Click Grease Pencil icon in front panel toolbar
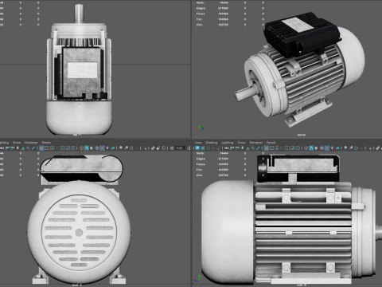The width and height of the screenshot is (382, 287). (33, 148)
